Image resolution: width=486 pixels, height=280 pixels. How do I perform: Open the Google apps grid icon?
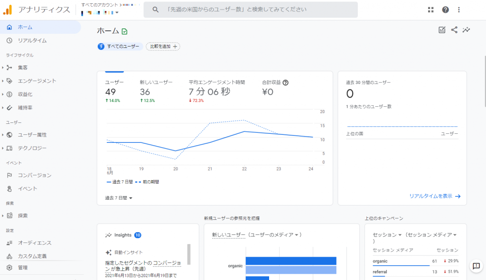[430, 9]
